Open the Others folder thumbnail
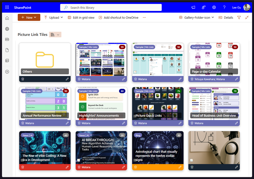This screenshot has width=254, height=179. click(45, 60)
